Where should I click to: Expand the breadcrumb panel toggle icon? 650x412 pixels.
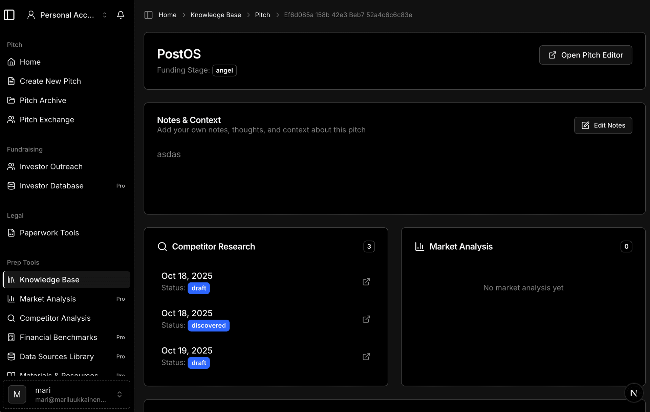[148, 15]
